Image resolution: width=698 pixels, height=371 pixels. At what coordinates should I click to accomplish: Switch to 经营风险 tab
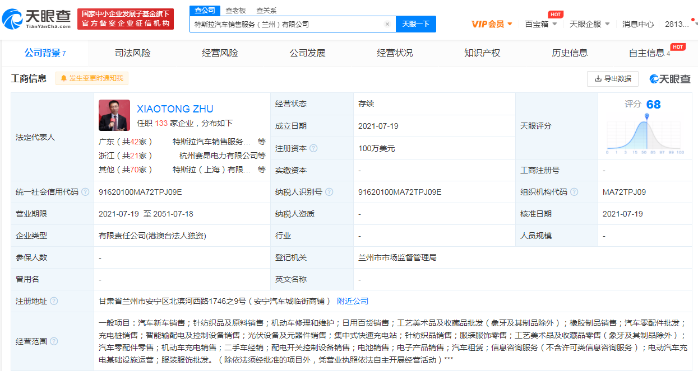[x=220, y=53]
